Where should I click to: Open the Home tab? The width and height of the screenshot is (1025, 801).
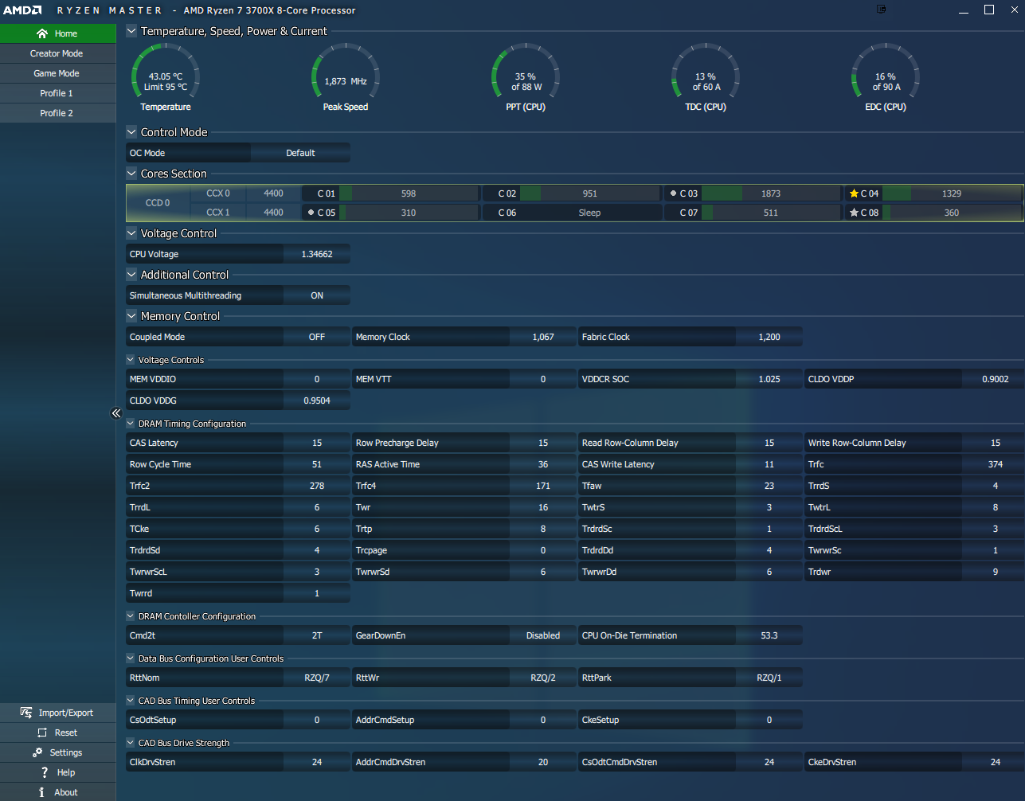coord(57,33)
